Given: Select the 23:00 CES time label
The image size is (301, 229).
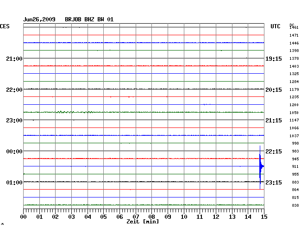Looking at the screenshot, I should [x=14, y=121].
